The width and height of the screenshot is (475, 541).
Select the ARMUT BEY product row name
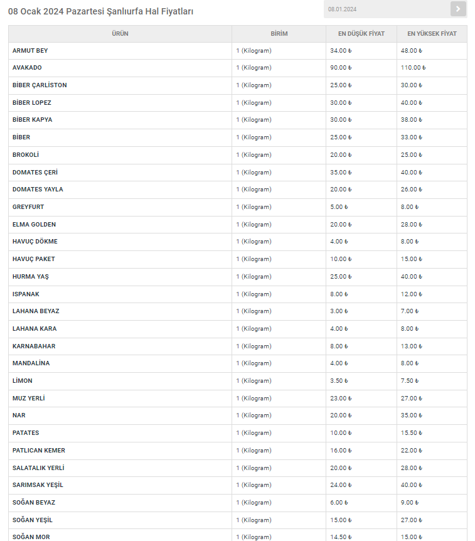(x=30, y=50)
